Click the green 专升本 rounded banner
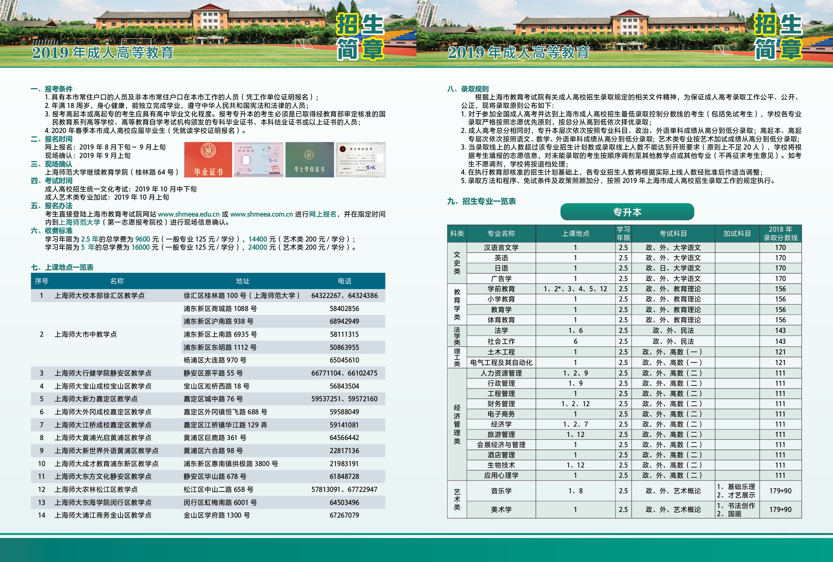The width and height of the screenshot is (833, 562). (627, 212)
